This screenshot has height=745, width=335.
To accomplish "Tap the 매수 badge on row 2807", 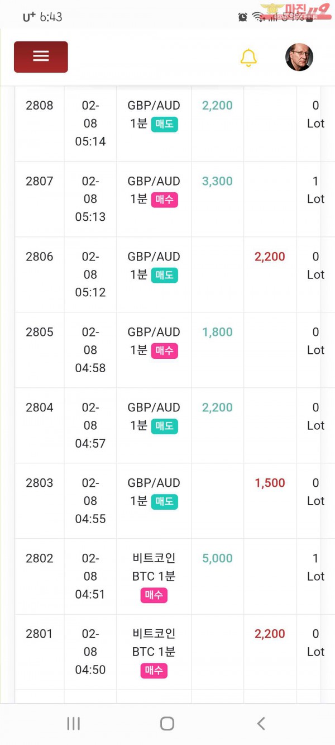I will [164, 200].
